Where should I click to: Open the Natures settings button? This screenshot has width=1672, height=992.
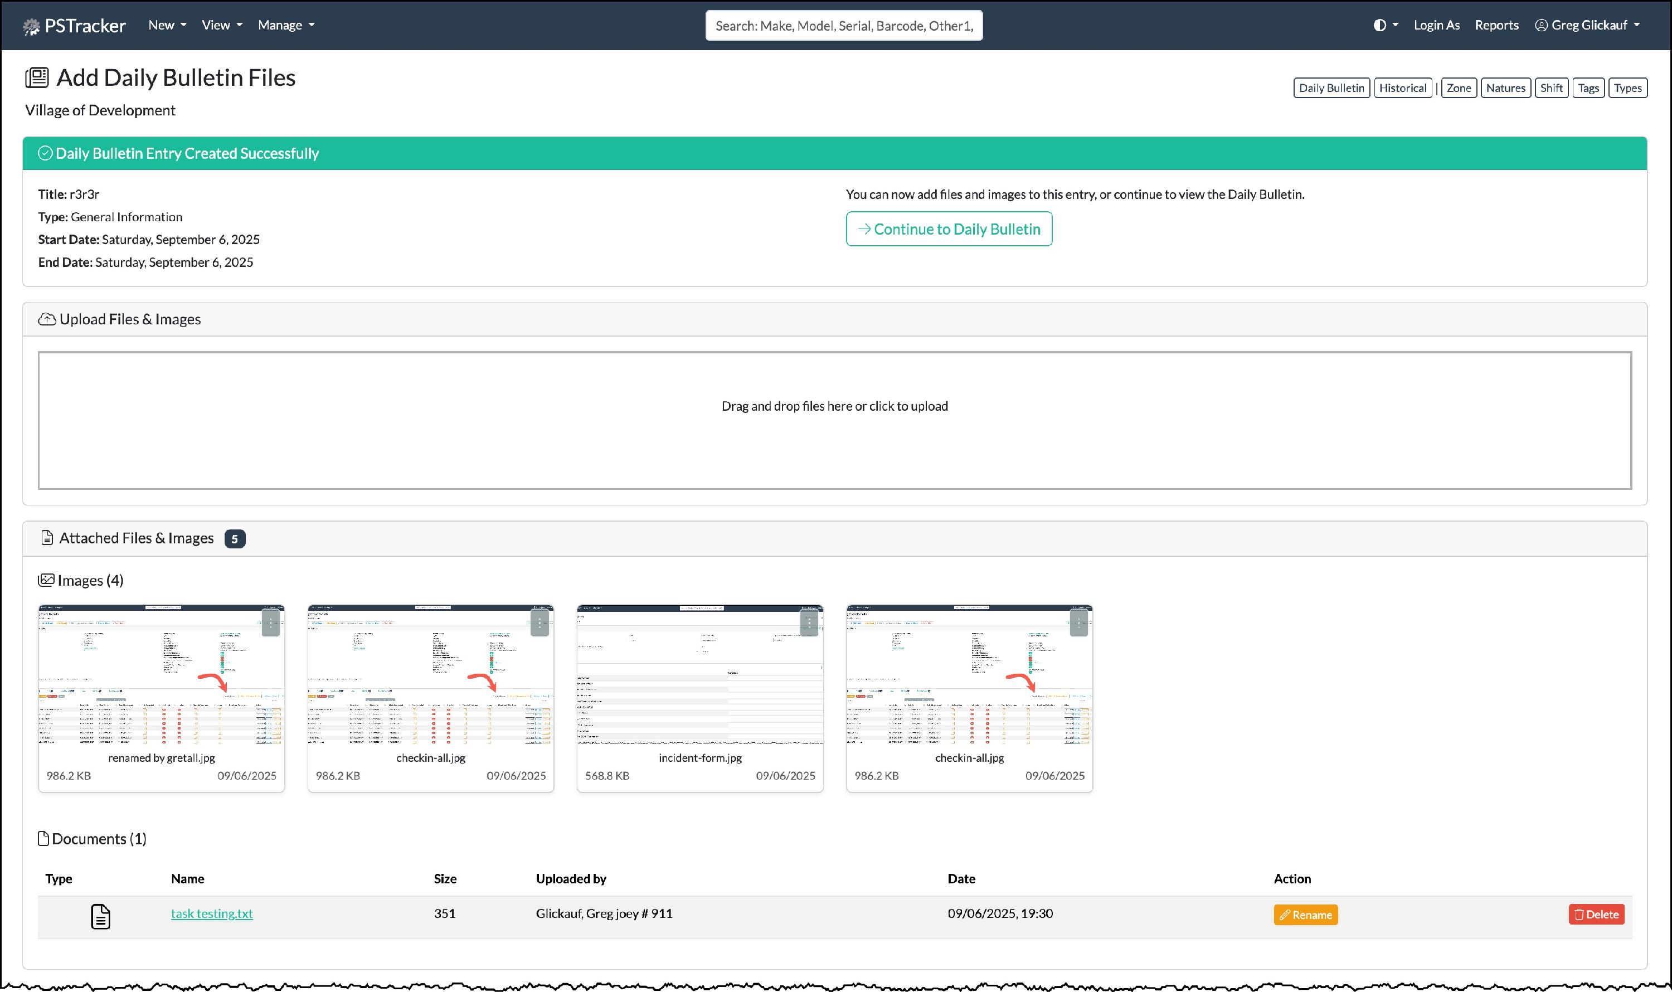pos(1505,87)
